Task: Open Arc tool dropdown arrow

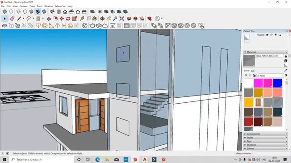Action: 33,18
